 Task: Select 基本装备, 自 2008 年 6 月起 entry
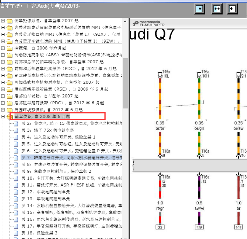point(42,116)
